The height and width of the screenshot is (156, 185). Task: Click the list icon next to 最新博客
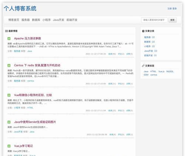coord(6,31)
